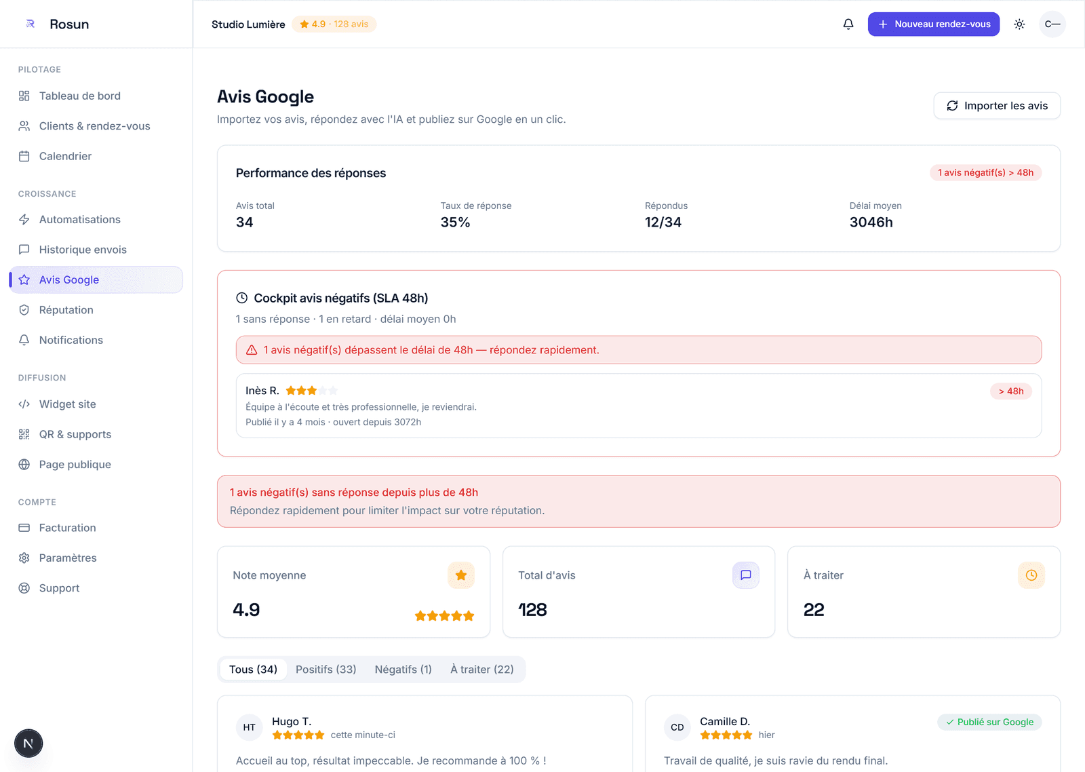Click the Paramètres gear icon

(x=24, y=558)
